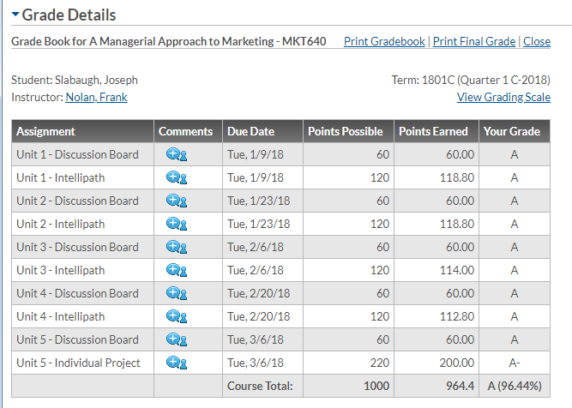
Task: Click comments icon for Unit 2 - Intellipath
Action: pos(177,224)
